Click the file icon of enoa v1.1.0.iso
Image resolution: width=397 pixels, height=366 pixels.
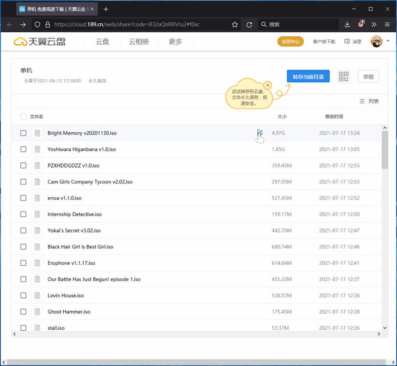tap(37, 198)
